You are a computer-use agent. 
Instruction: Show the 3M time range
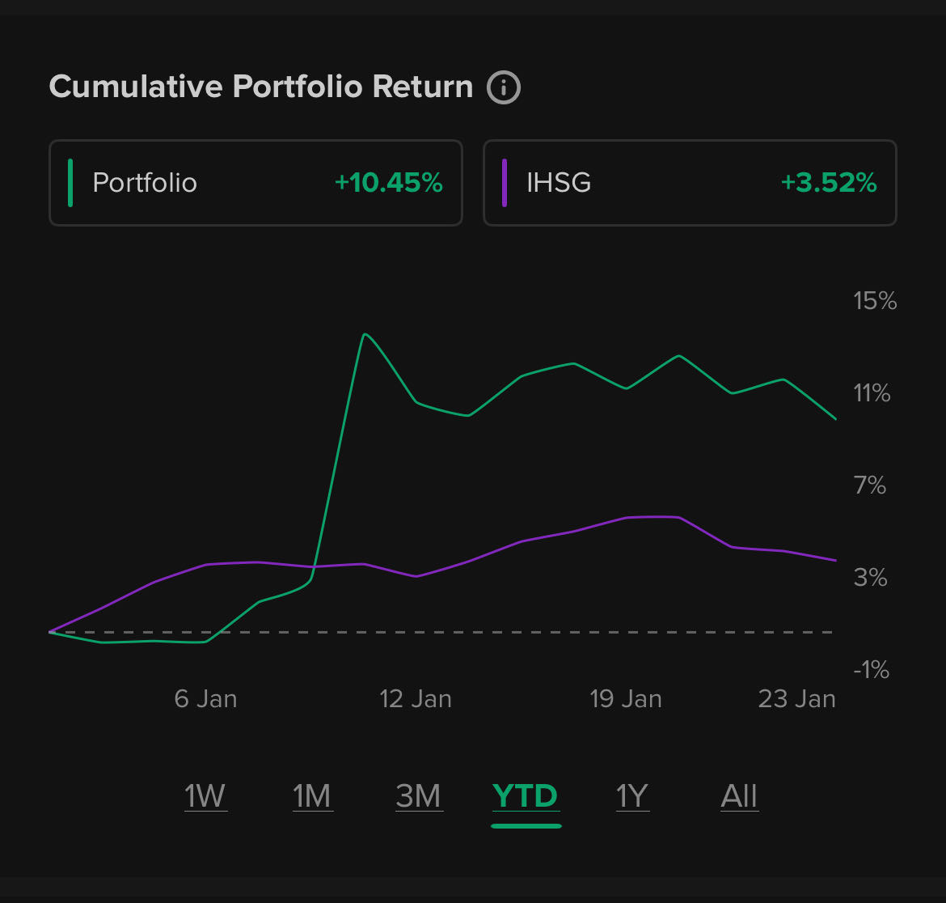click(x=418, y=796)
